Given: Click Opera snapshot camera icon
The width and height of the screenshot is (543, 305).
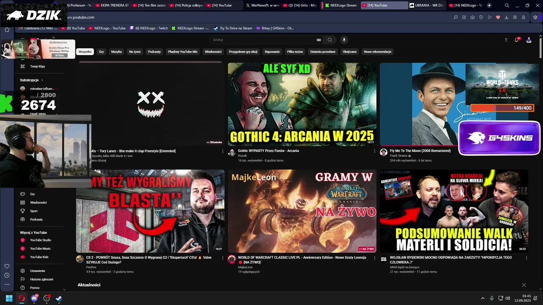Looking at the screenshot, I should point(473,17).
